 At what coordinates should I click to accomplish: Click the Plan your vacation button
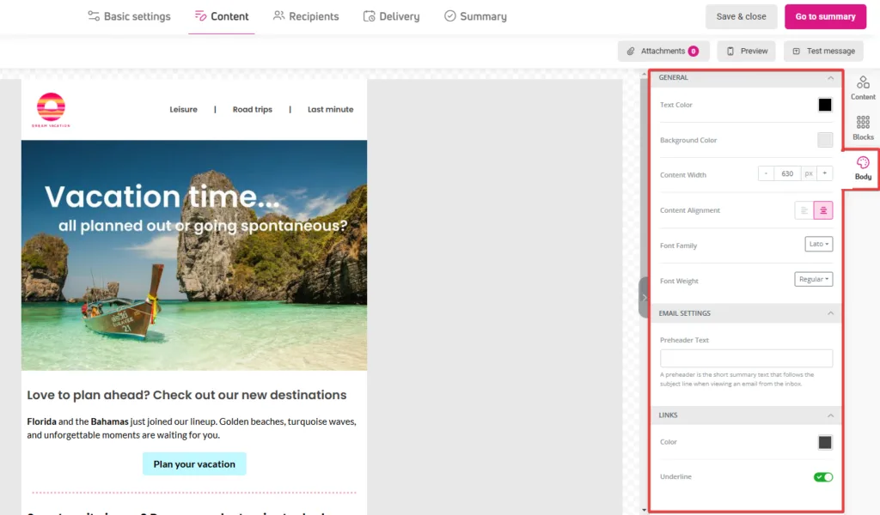coord(194,464)
